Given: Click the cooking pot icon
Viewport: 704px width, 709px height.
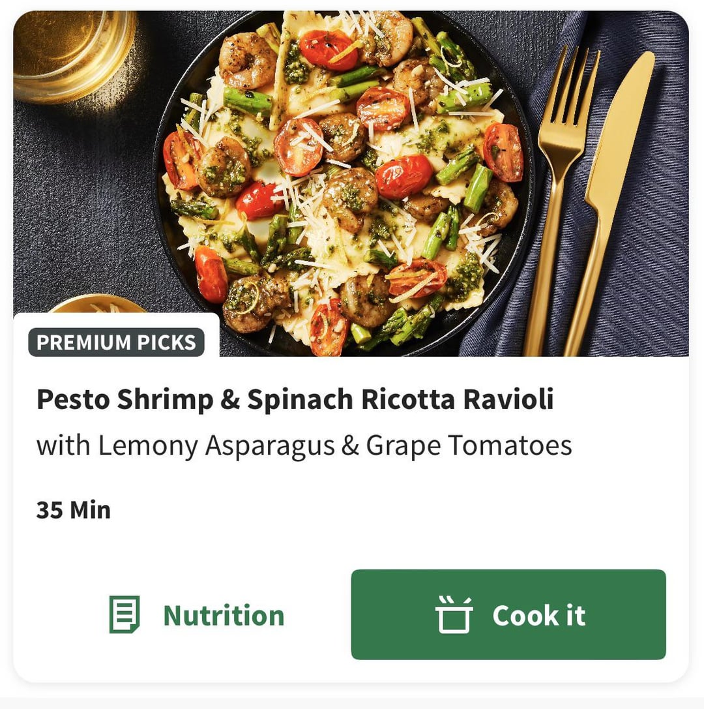Looking at the screenshot, I should coord(454,614).
